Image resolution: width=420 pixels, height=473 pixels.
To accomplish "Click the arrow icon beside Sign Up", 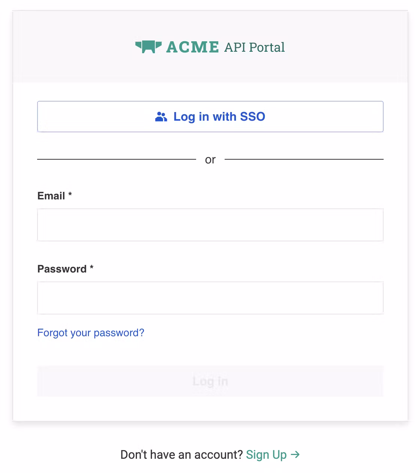I will (x=295, y=455).
